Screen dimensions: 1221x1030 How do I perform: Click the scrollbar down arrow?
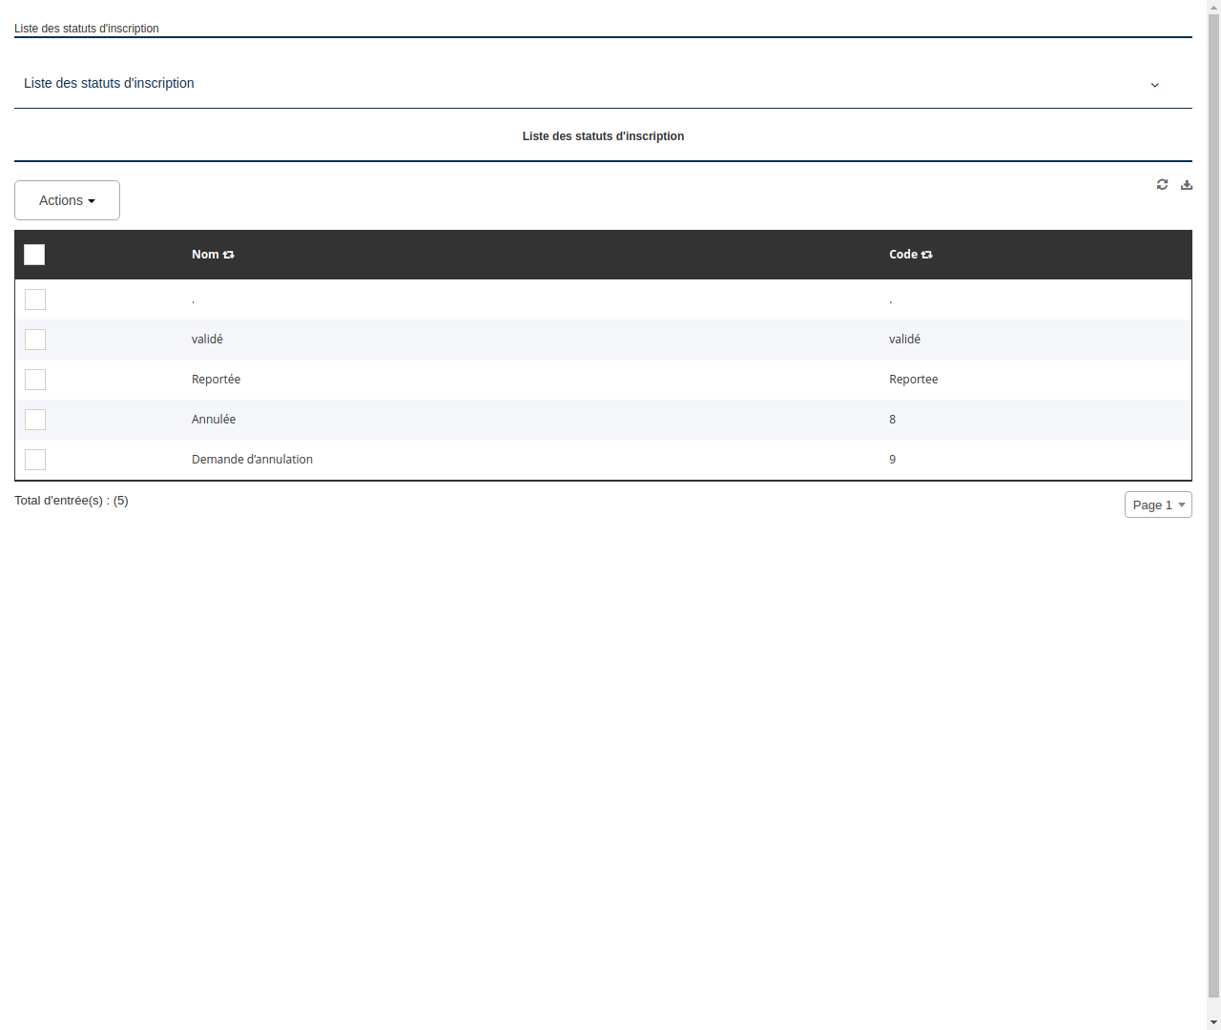tap(1214, 1022)
